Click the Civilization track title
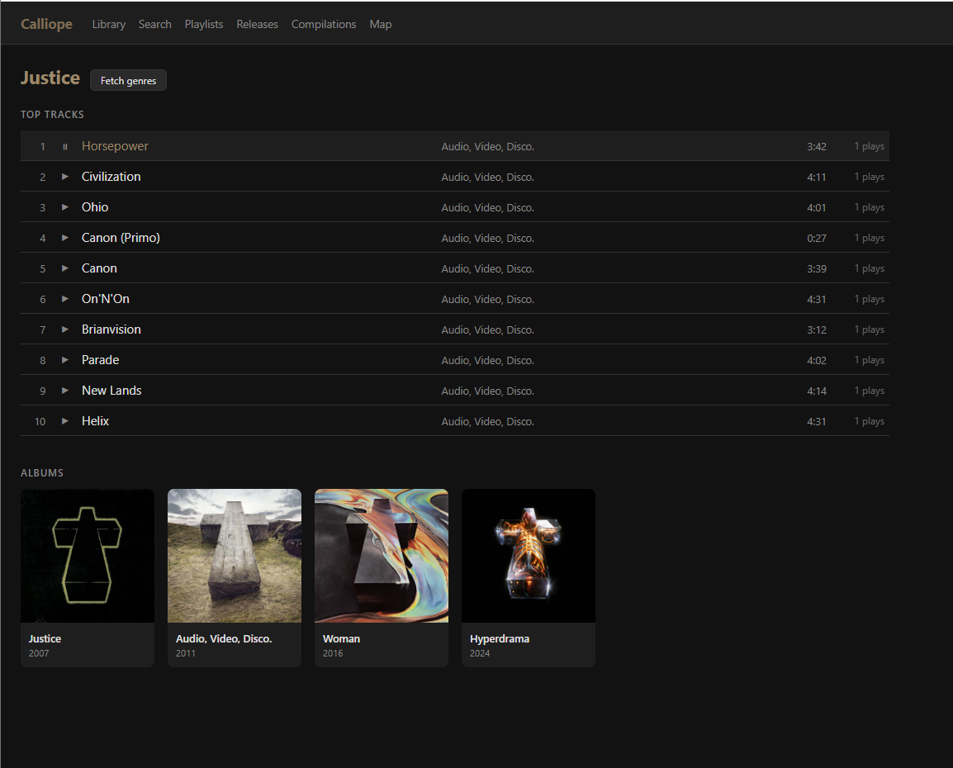This screenshot has width=953, height=768. point(111,176)
